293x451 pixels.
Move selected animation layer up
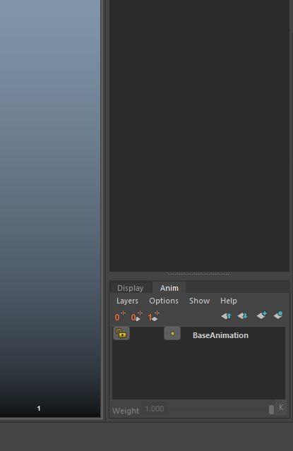(226, 316)
